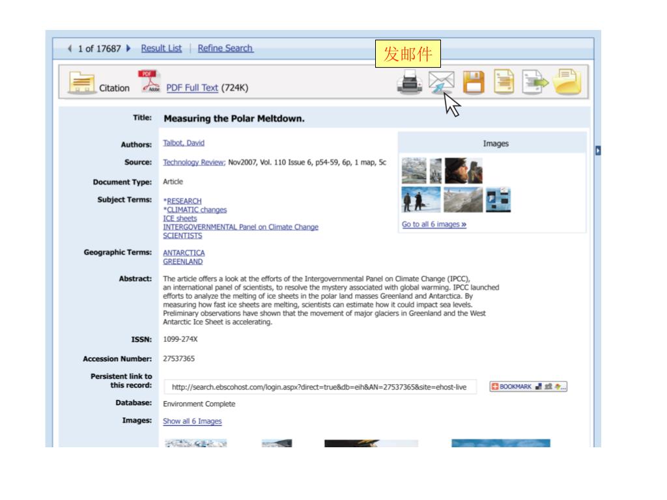This screenshot has width=667, height=500.
Task: Open first thumbnail in Images panel
Action: tap(414, 171)
